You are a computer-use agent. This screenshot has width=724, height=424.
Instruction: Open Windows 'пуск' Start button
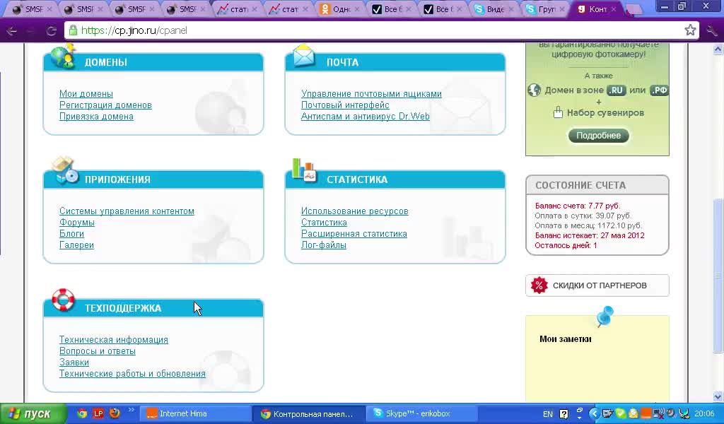33,413
